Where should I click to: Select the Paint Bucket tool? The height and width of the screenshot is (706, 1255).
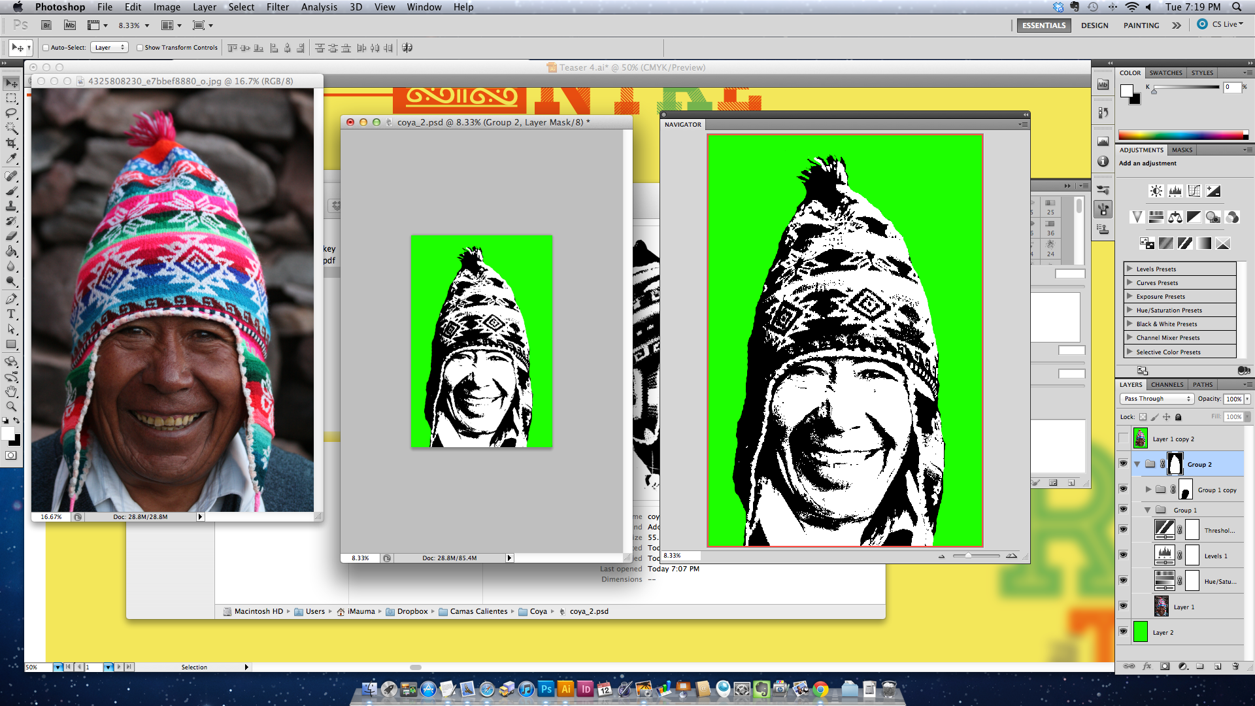[11, 251]
